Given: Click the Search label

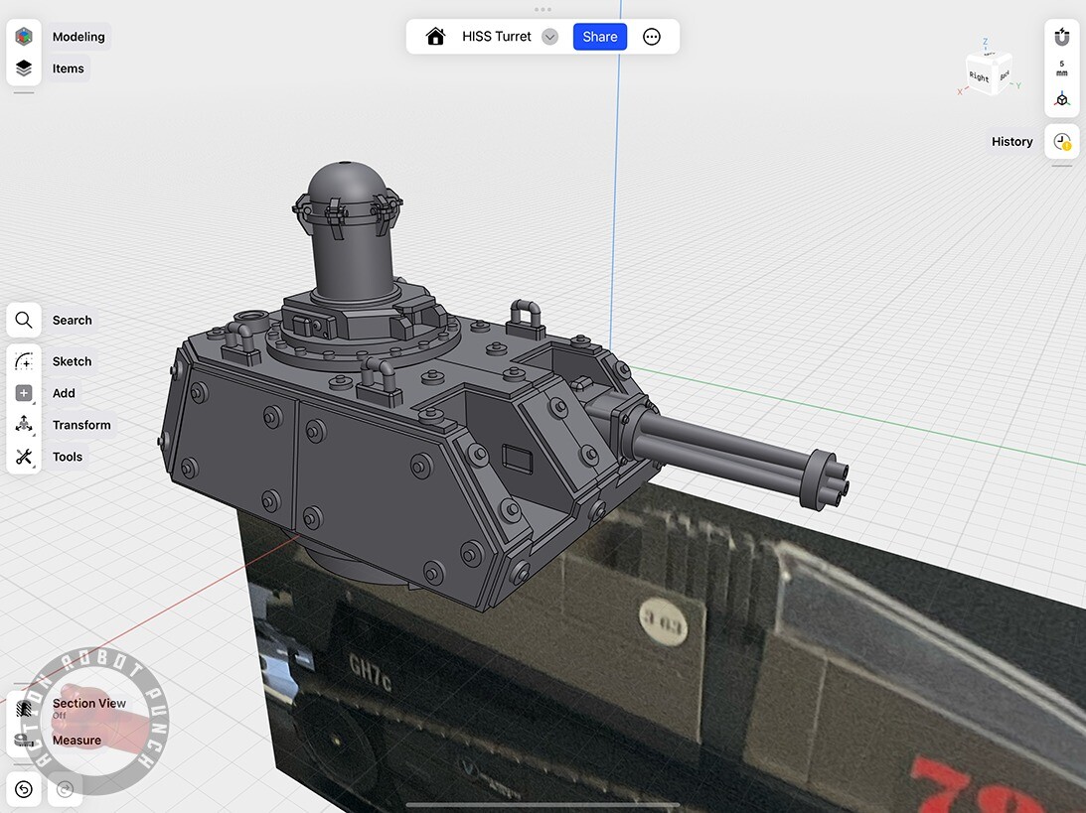Looking at the screenshot, I should coord(72,321).
